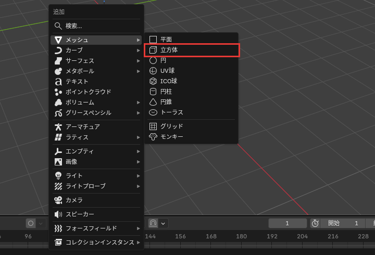Viewport: 375px width, 255px height.
Task: Click the 立方体 cube icon
Action: (153, 50)
